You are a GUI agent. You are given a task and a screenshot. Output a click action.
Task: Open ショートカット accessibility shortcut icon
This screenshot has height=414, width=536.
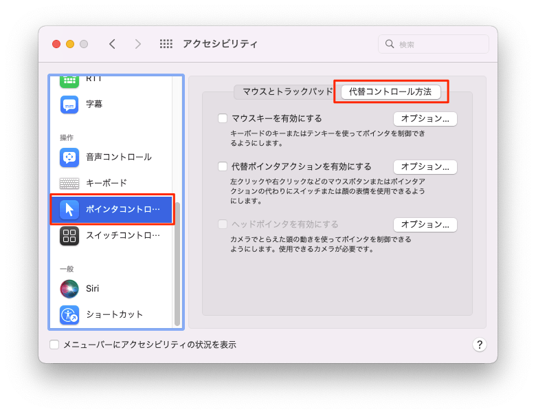(x=69, y=315)
